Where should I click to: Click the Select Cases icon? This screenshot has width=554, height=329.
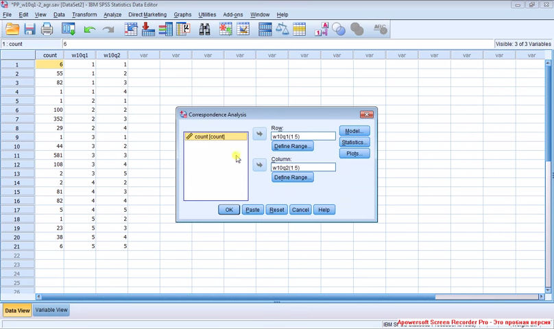point(299,29)
